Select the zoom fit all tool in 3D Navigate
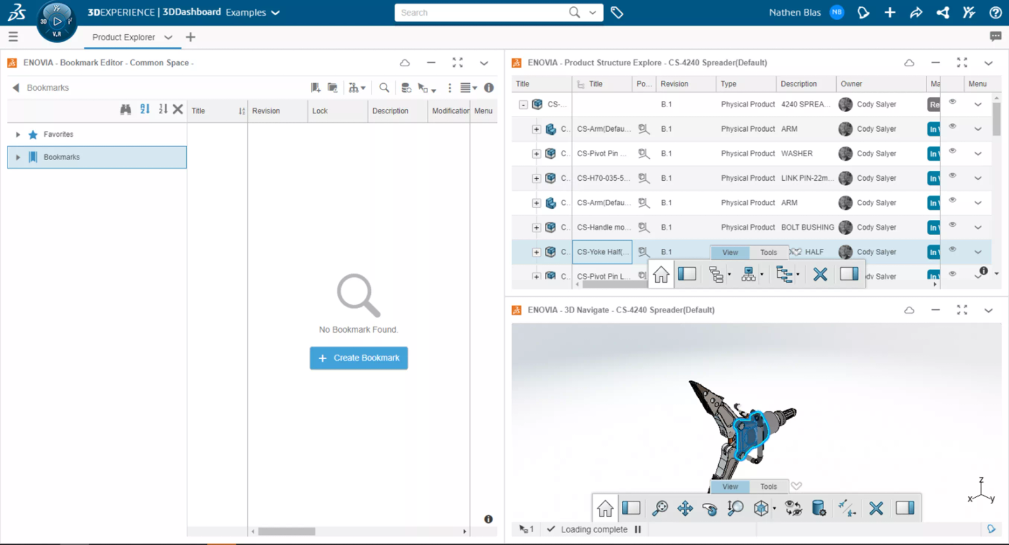This screenshot has width=1009, height=545. (x=660, y=508)
